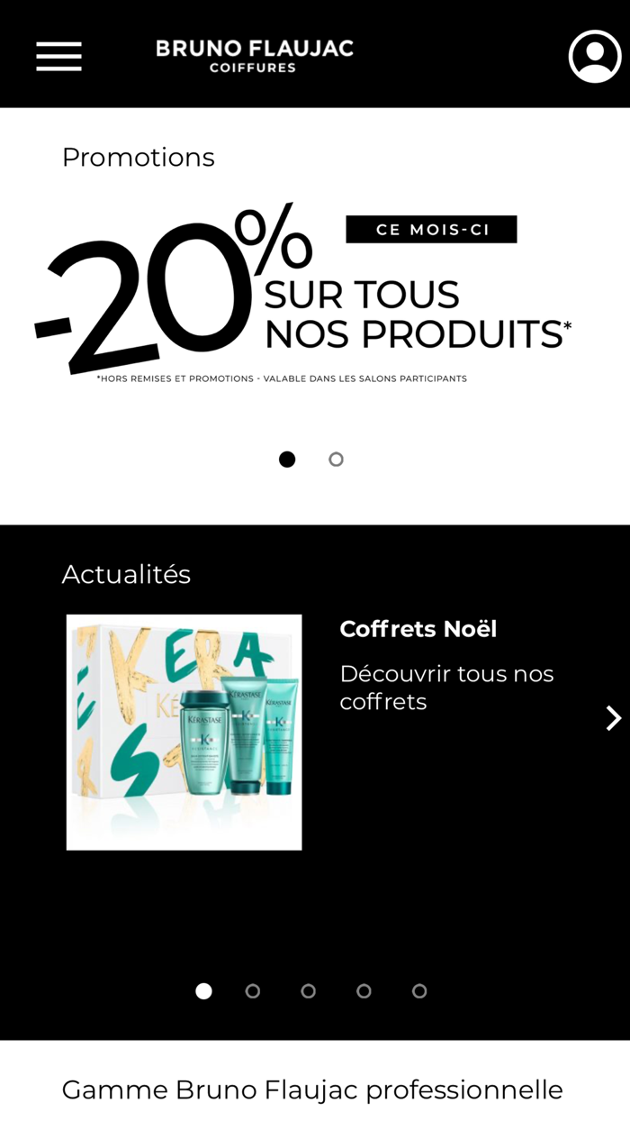The height and width of the screenshot is (1121, 630).
Task: Open the hamburger navigation menu
Action: click(58, 56)
